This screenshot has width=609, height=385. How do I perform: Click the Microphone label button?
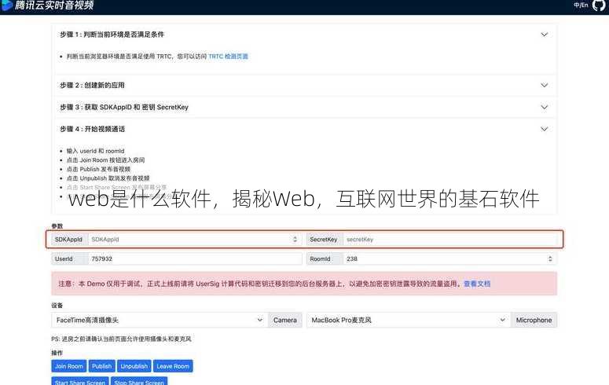tap(534, 320)
